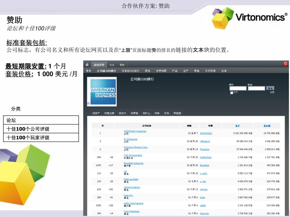Open the 注册 register link
290x217 pixels.
pos(272,92)
